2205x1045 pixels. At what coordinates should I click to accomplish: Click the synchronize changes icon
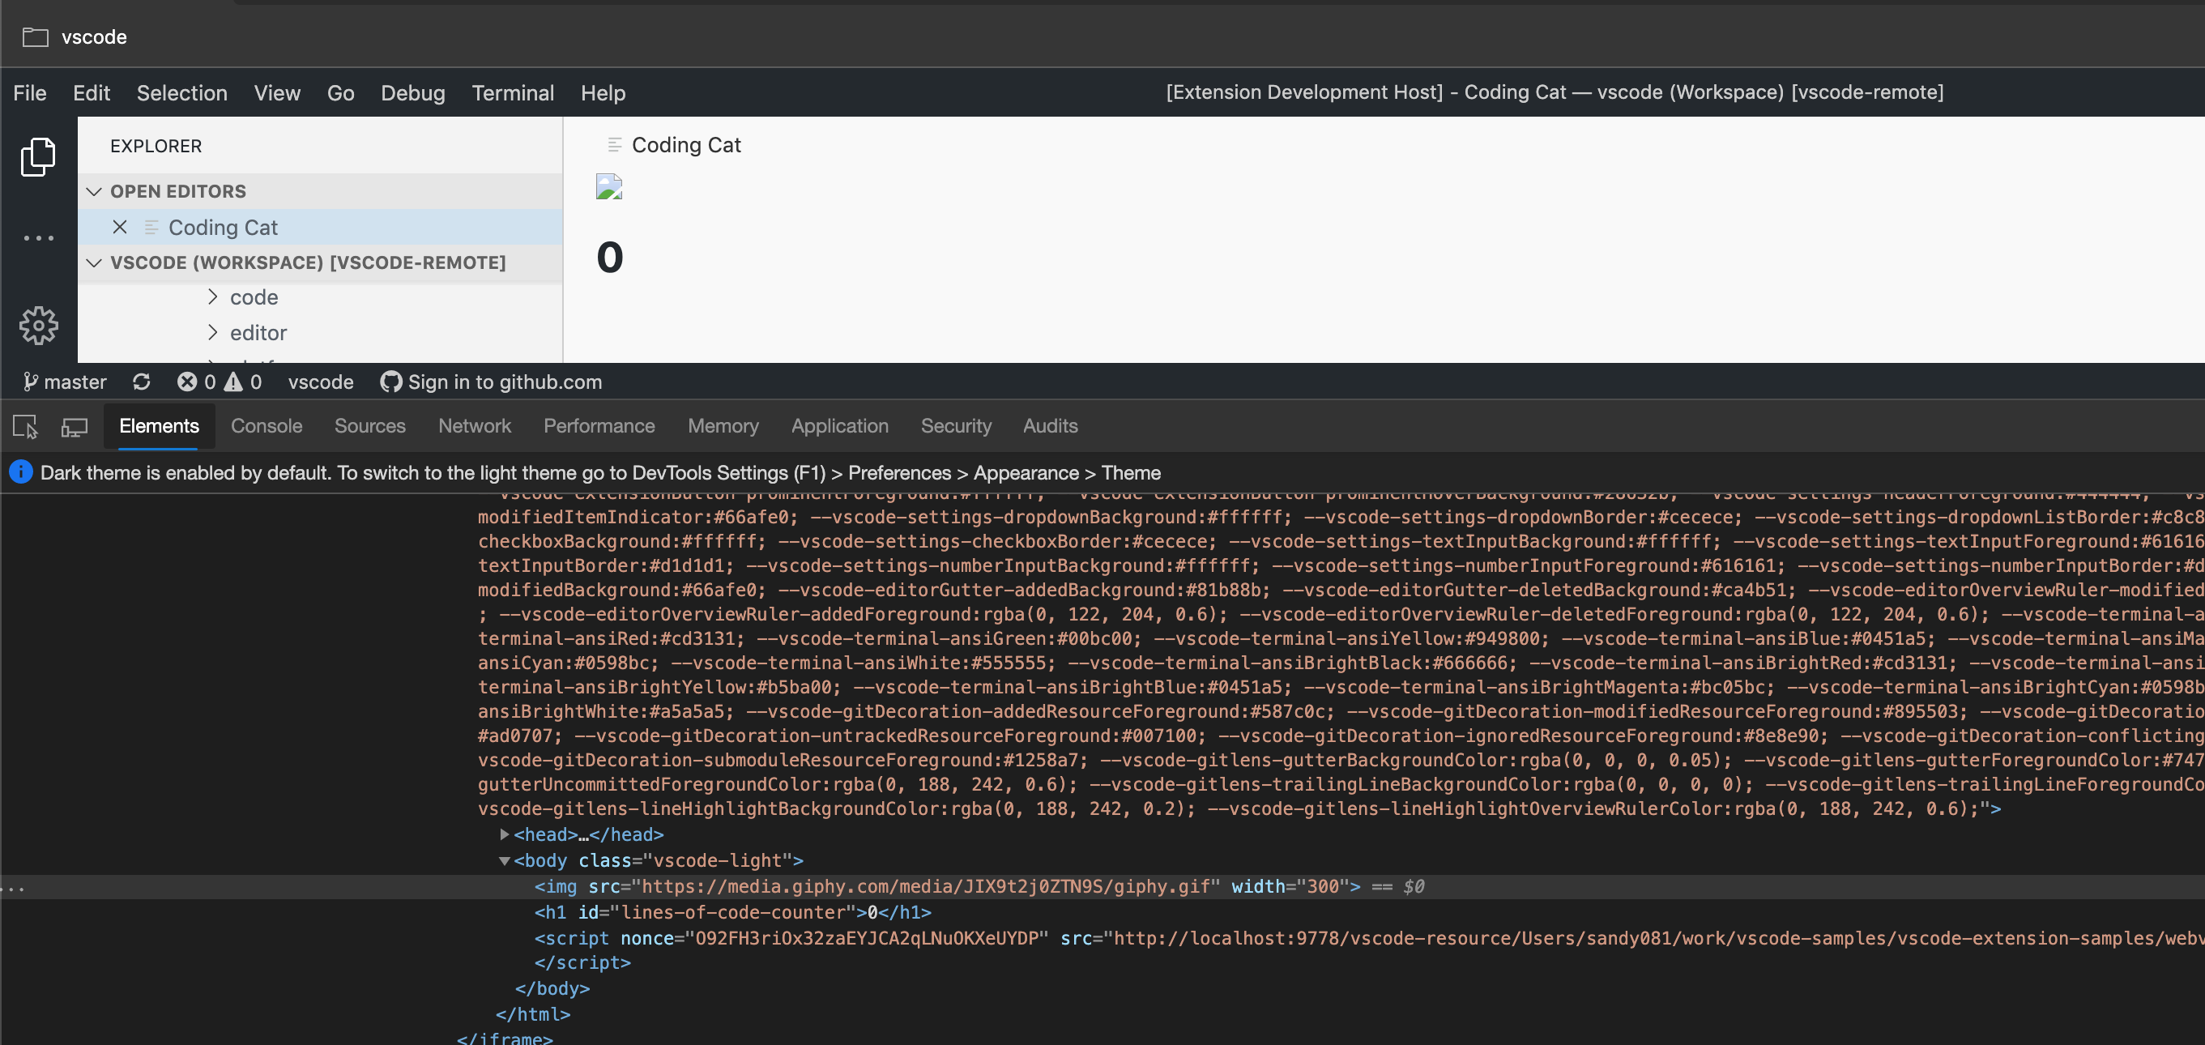pyautogui.click(x=141, y=382)
